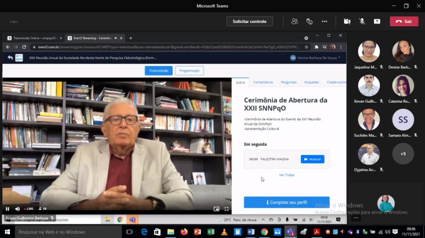This screenshot has height=238, width=425.
Task: Open the Perguntas tab
Action: point(289,82)
